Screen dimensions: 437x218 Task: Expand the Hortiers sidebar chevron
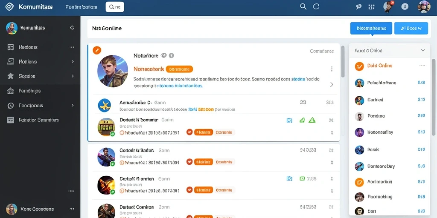(73, 61)
